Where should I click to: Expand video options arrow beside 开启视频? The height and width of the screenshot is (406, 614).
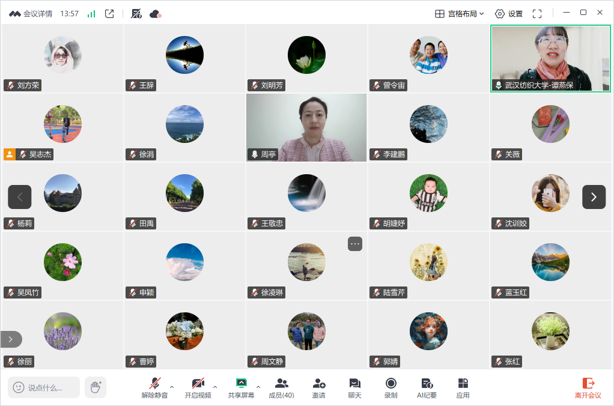(x=216, y=386)
